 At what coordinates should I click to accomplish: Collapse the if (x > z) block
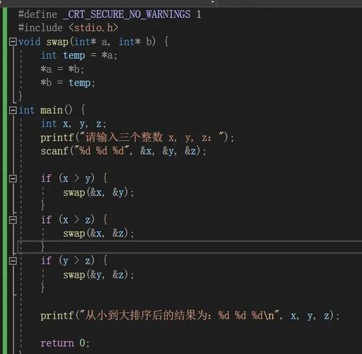[x=13, y=220]
